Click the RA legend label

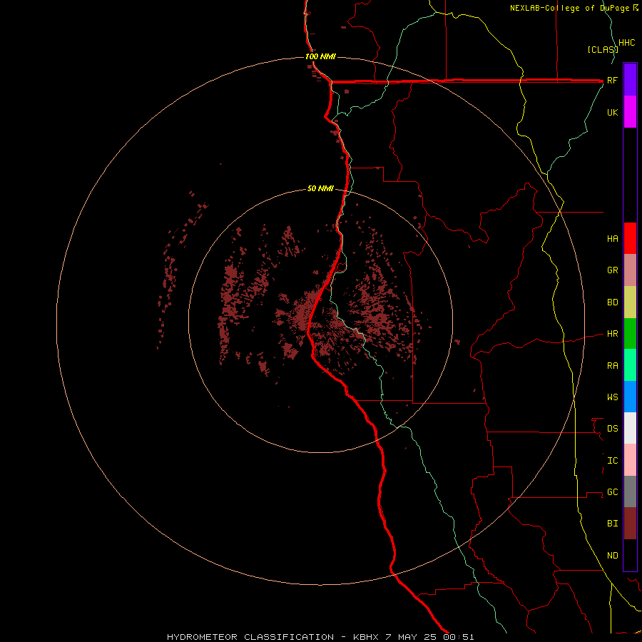pos(612,366)
